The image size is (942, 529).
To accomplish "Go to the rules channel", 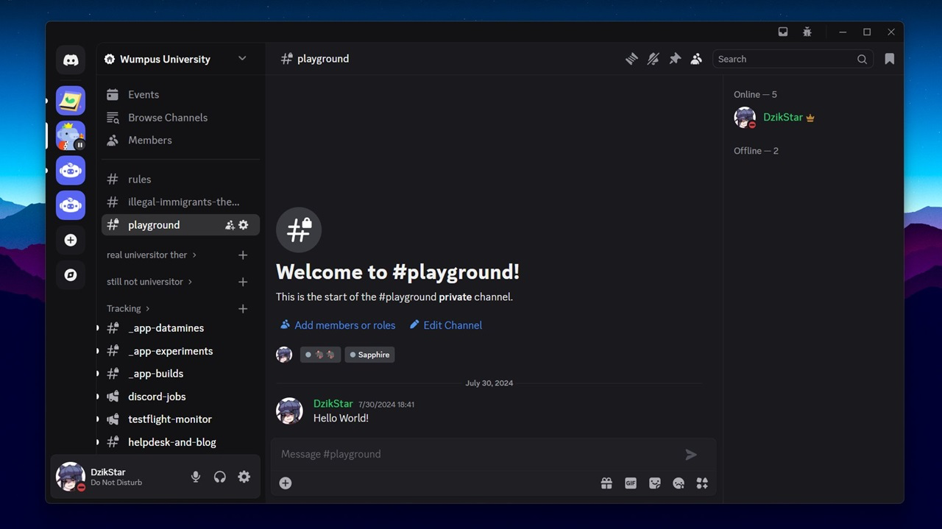I will [x=180, y=179].
